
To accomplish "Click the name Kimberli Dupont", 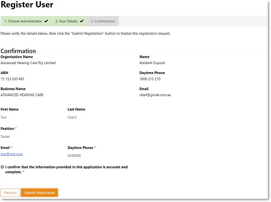I will (152, 63).
